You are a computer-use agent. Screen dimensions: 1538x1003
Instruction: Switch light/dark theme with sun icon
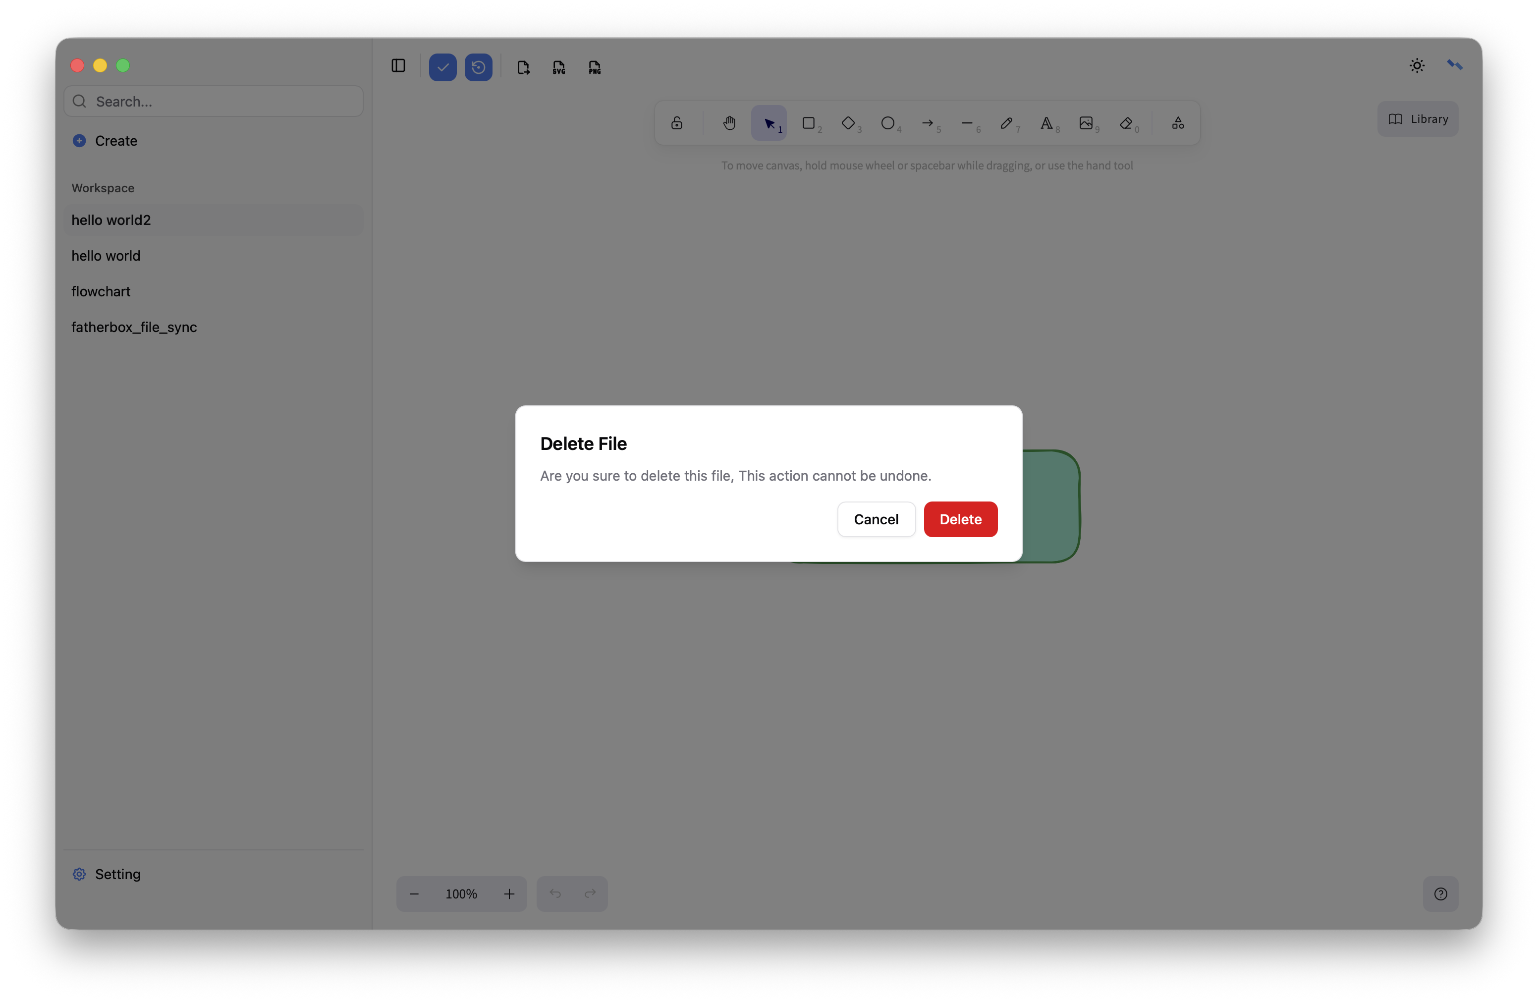click(x=1417, y=65)
